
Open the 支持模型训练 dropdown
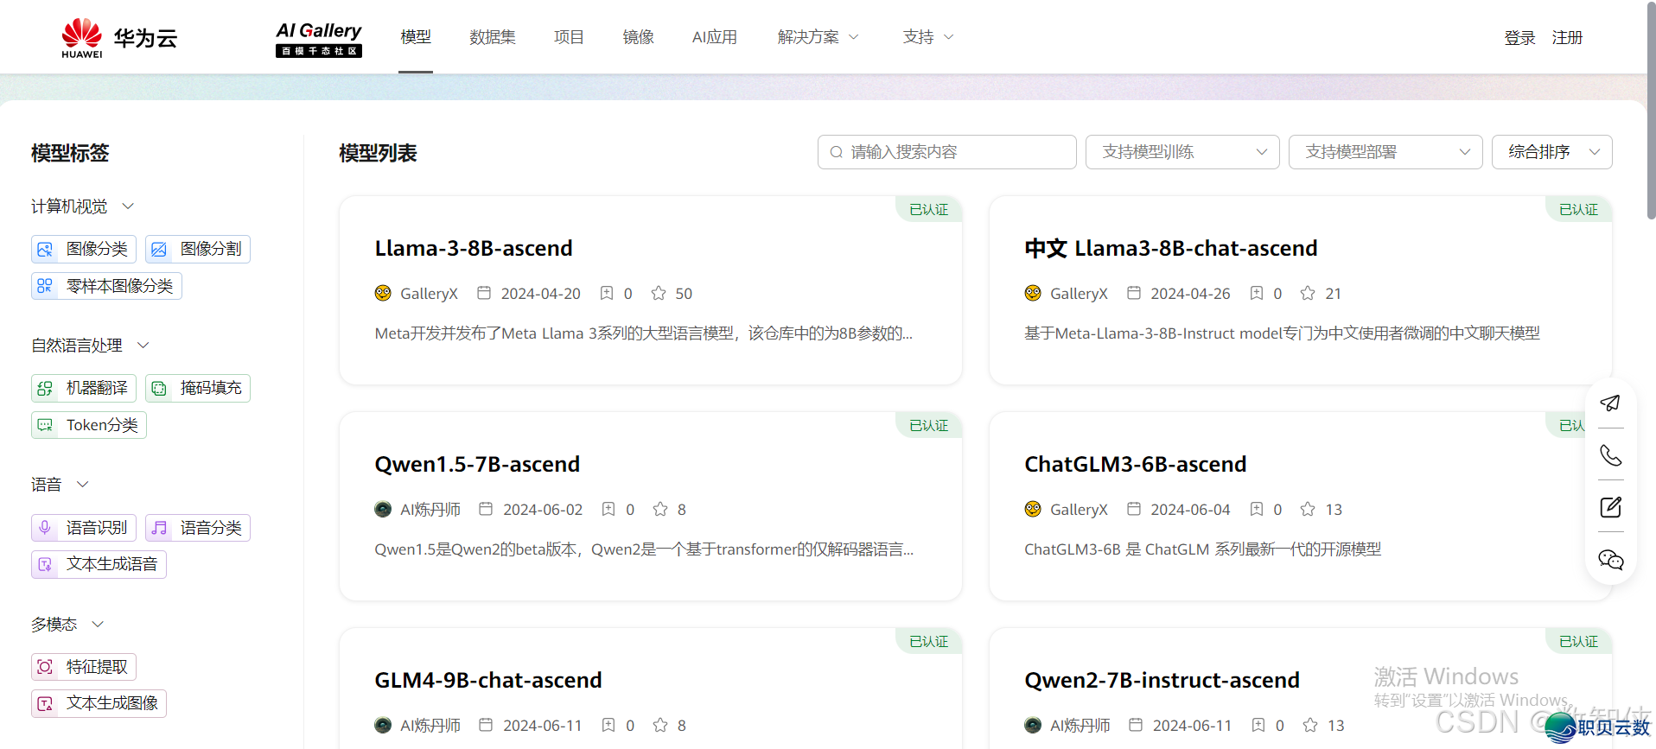click(1181, 152)
